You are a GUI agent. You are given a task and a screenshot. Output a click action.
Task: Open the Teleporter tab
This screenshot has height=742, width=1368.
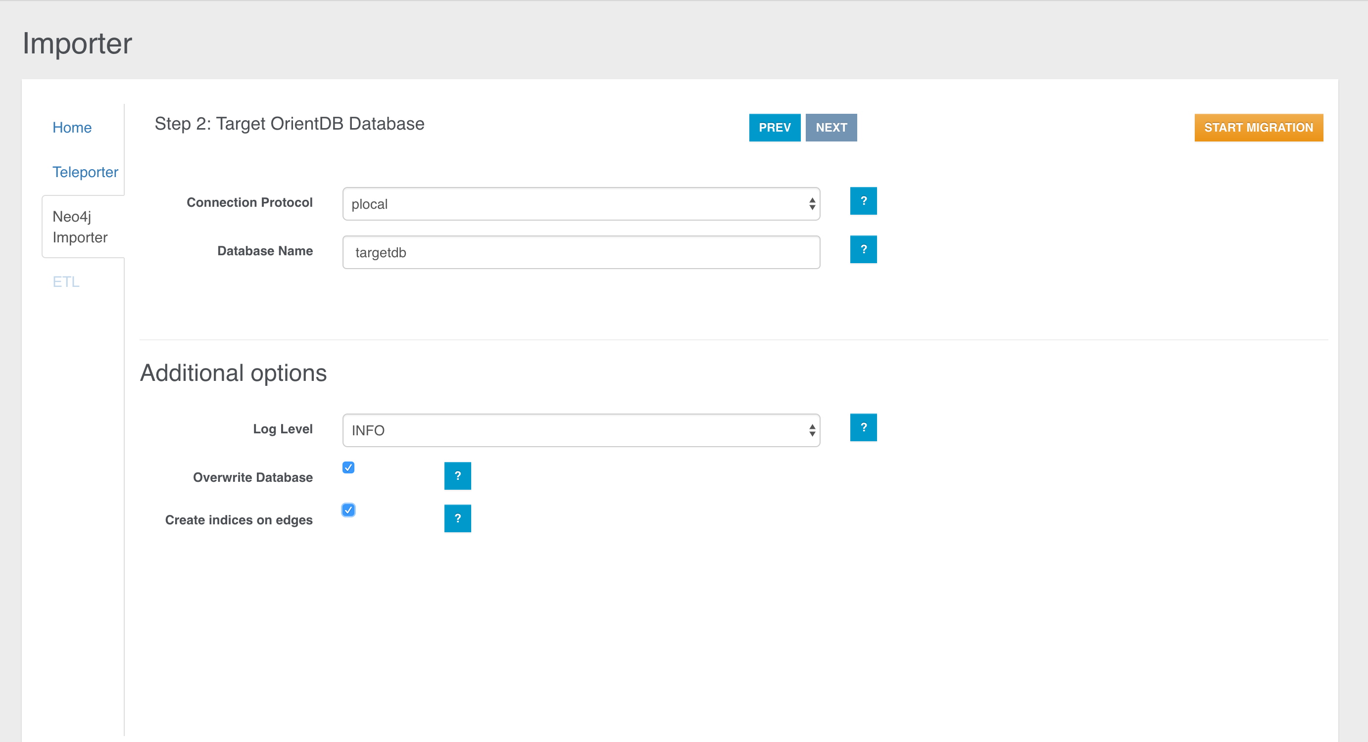click(85, 172)
